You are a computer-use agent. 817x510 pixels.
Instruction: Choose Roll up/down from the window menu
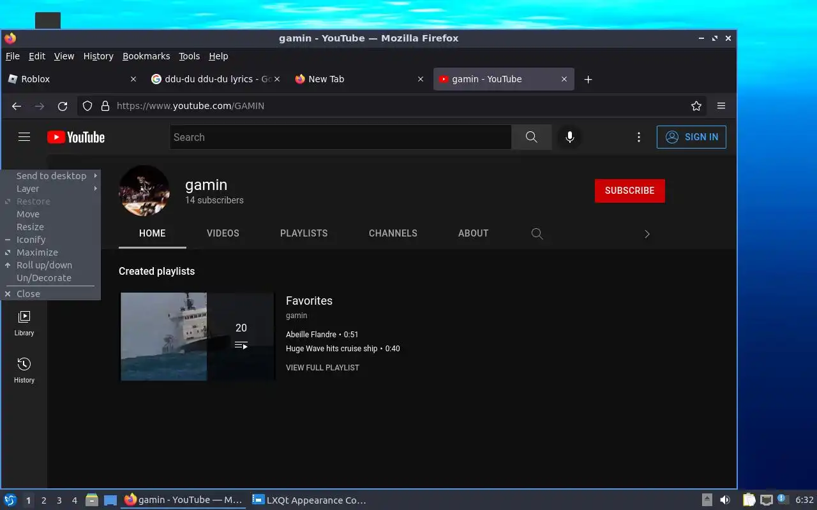51,265
